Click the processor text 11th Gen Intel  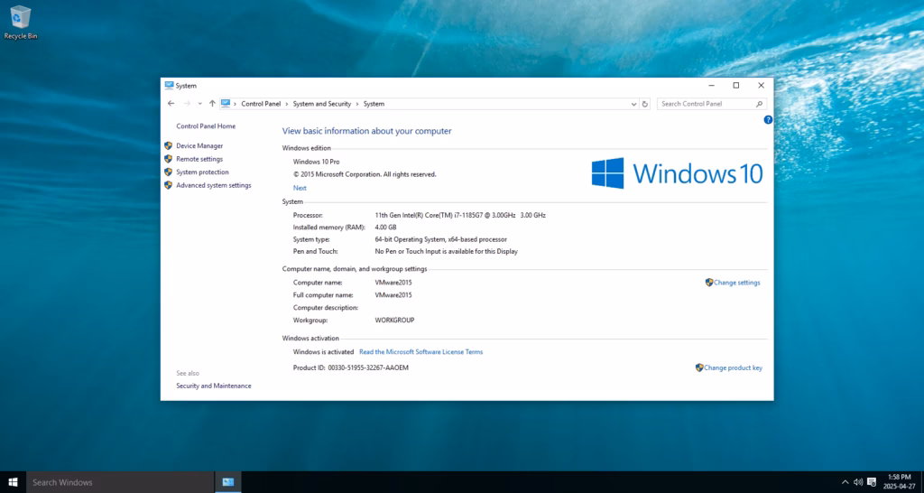[460, 215]
